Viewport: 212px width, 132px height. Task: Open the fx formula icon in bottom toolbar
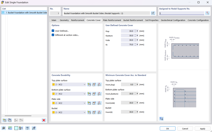(34, 128)
